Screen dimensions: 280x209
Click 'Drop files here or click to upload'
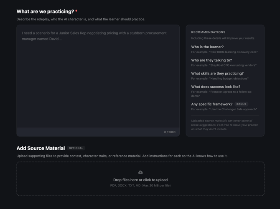point(140,180)
